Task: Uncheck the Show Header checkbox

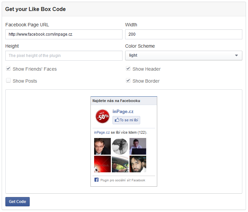Action: [x=128, y=69]
